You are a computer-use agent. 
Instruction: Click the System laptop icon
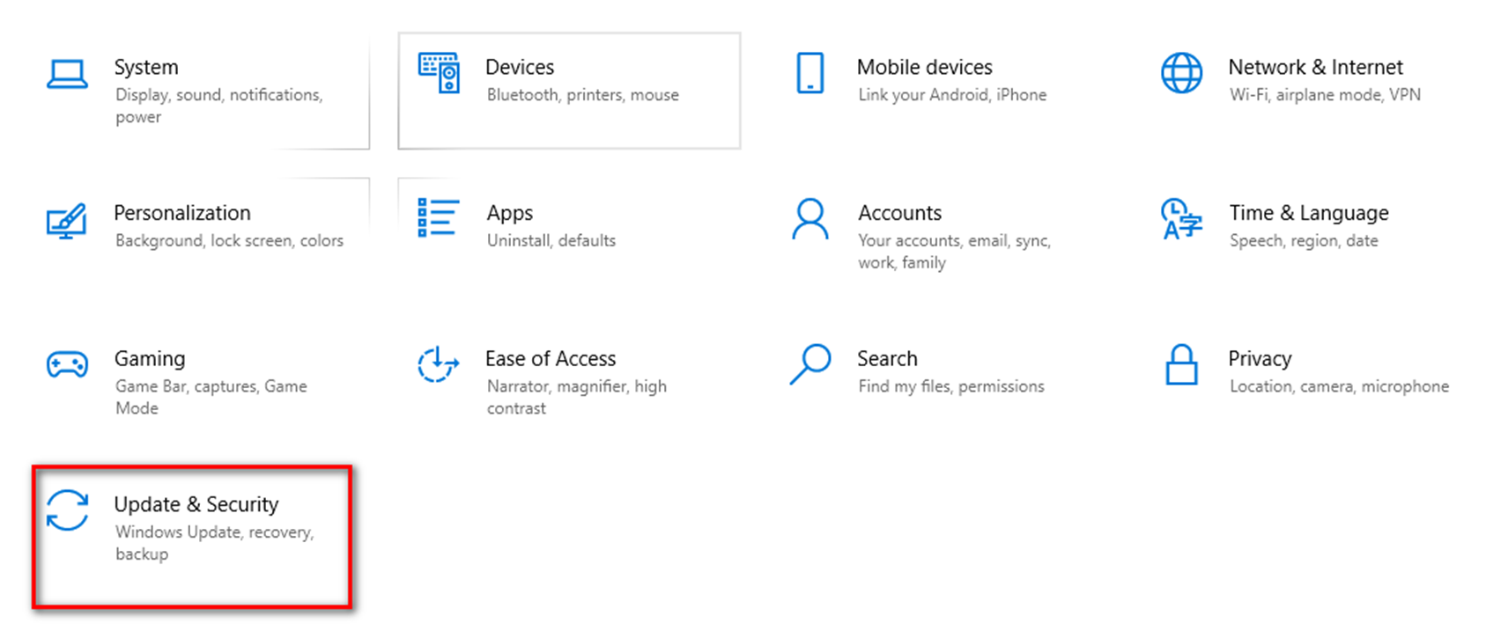point(67,74)
